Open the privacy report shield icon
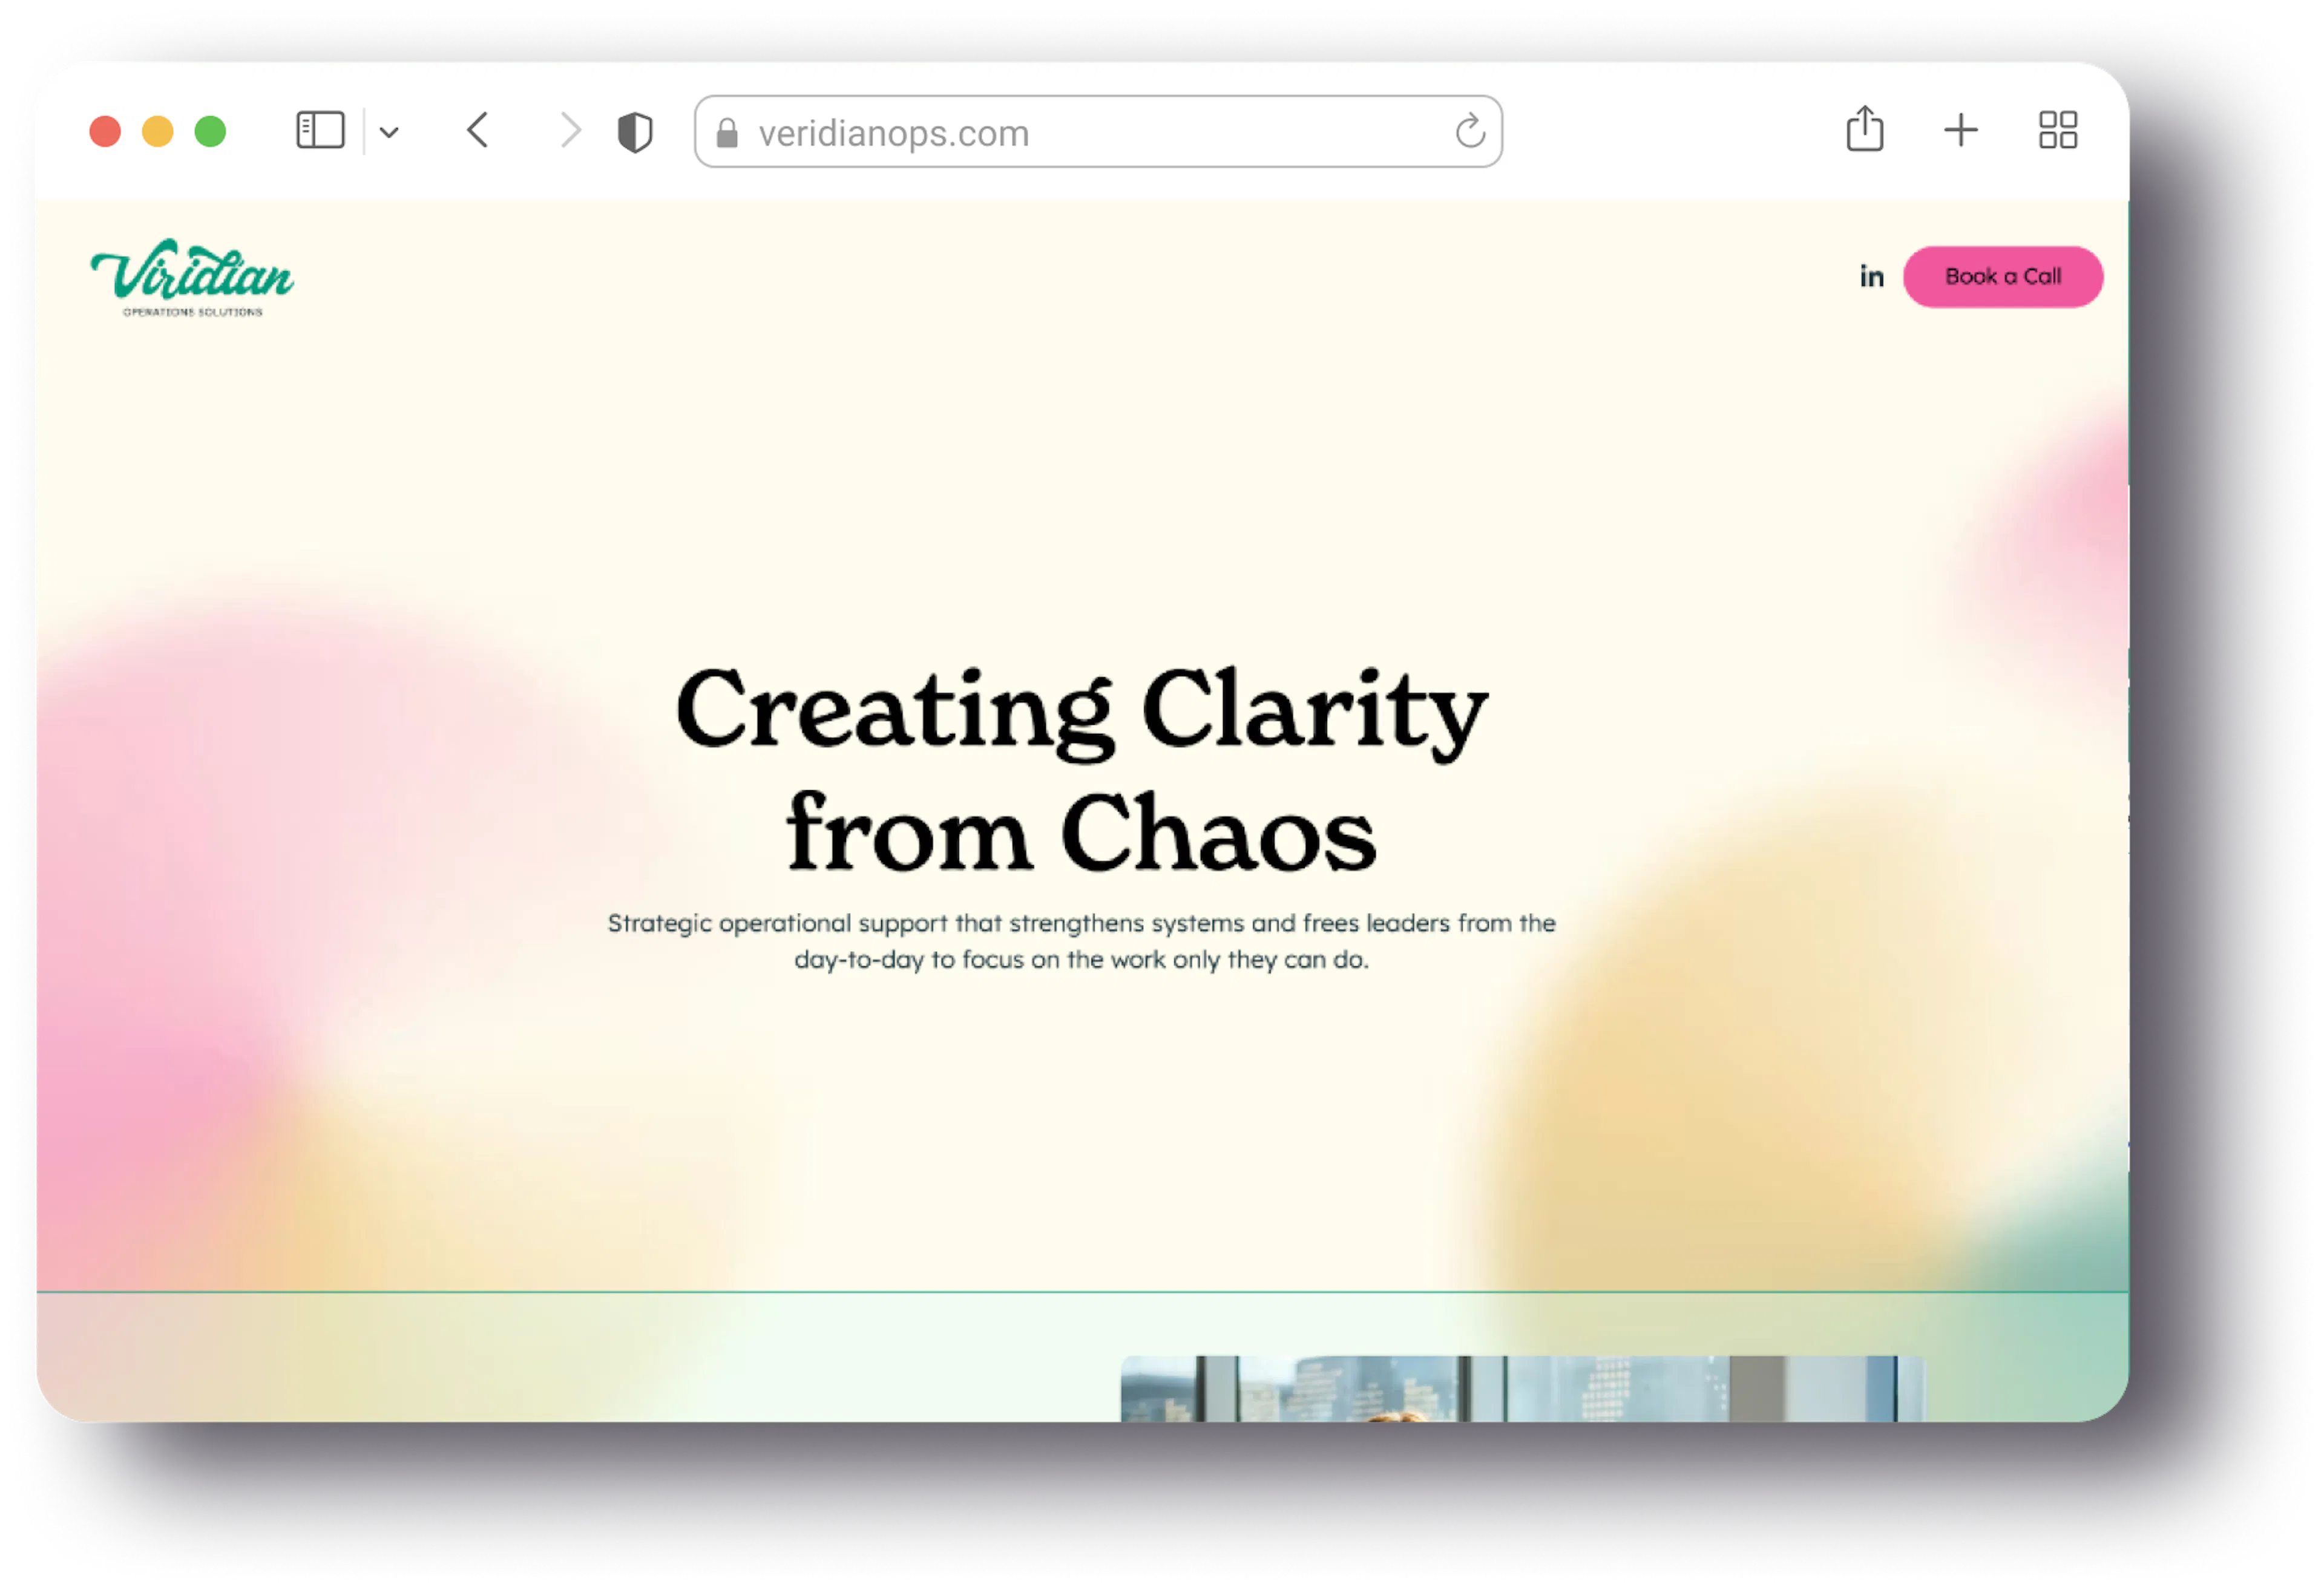This screenshot has height=1590, width=2324. pyautogui.click(x=635, y=132)
